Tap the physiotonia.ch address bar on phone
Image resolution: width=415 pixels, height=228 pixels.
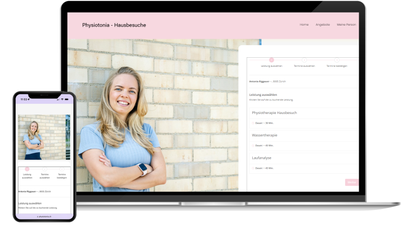pos(44,216)
